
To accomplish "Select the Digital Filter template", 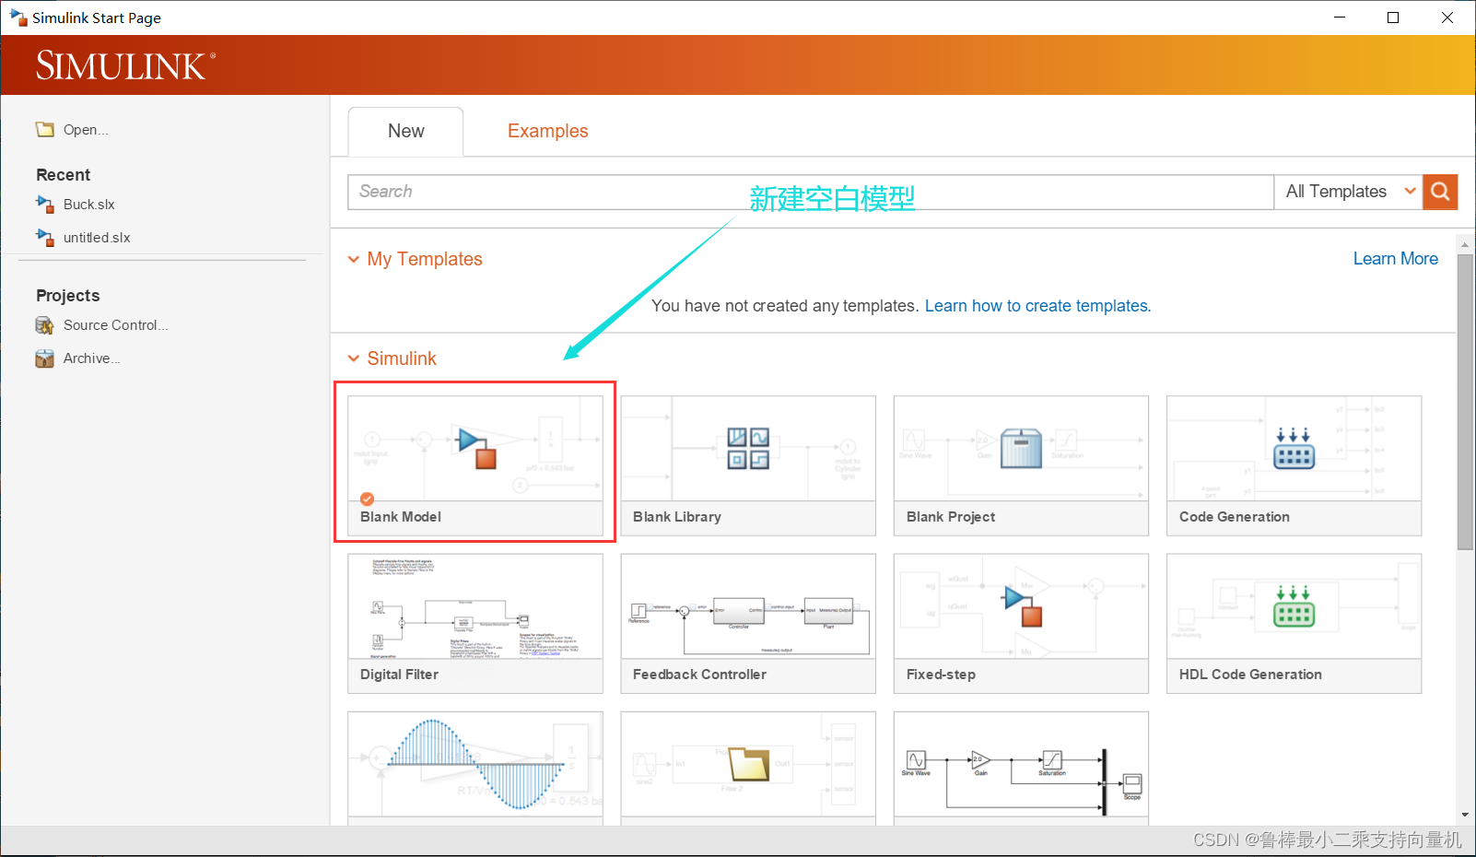I will 475,623.
